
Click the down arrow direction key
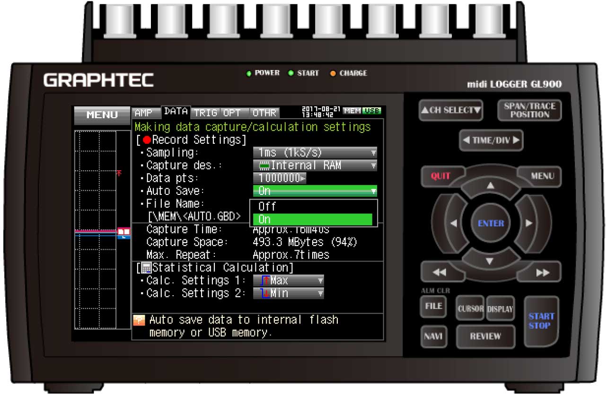(x=491, y=261)
